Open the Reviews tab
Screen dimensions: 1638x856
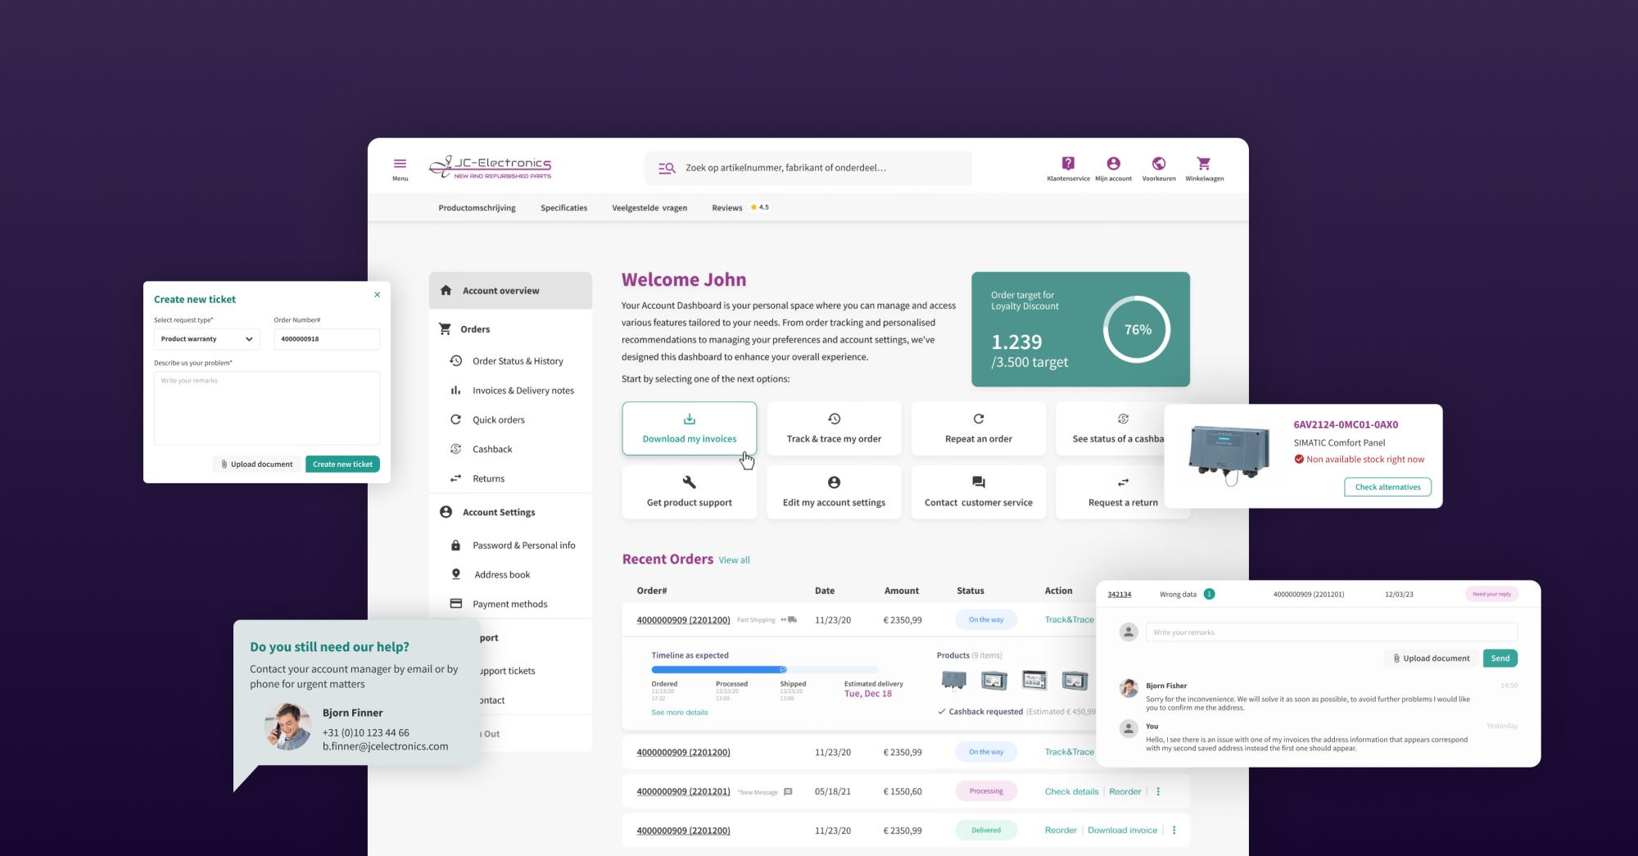point(726,208)
